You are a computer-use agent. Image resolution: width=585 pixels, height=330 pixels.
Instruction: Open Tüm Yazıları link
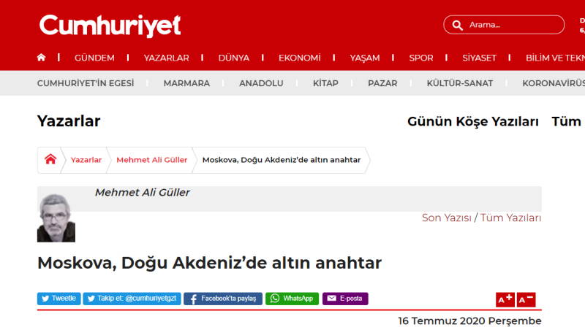point(511,218)
